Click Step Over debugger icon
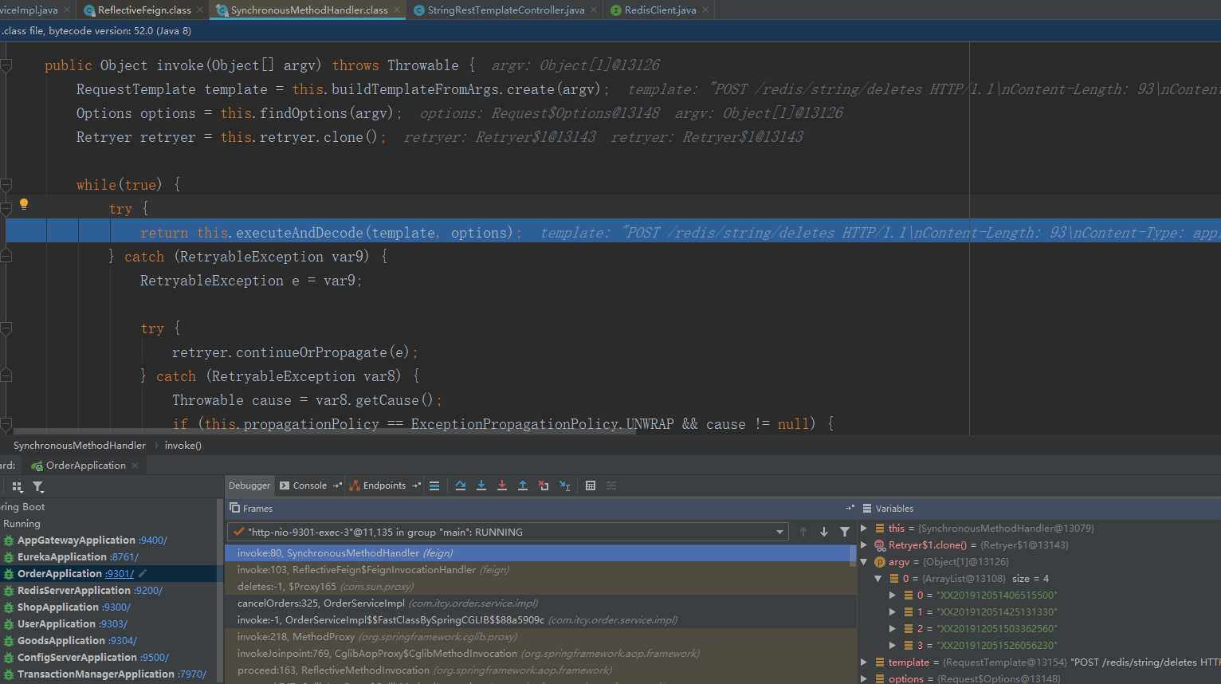Viewport: 1221px width, 684px height. pyautogui.click(x=461, y=485)
